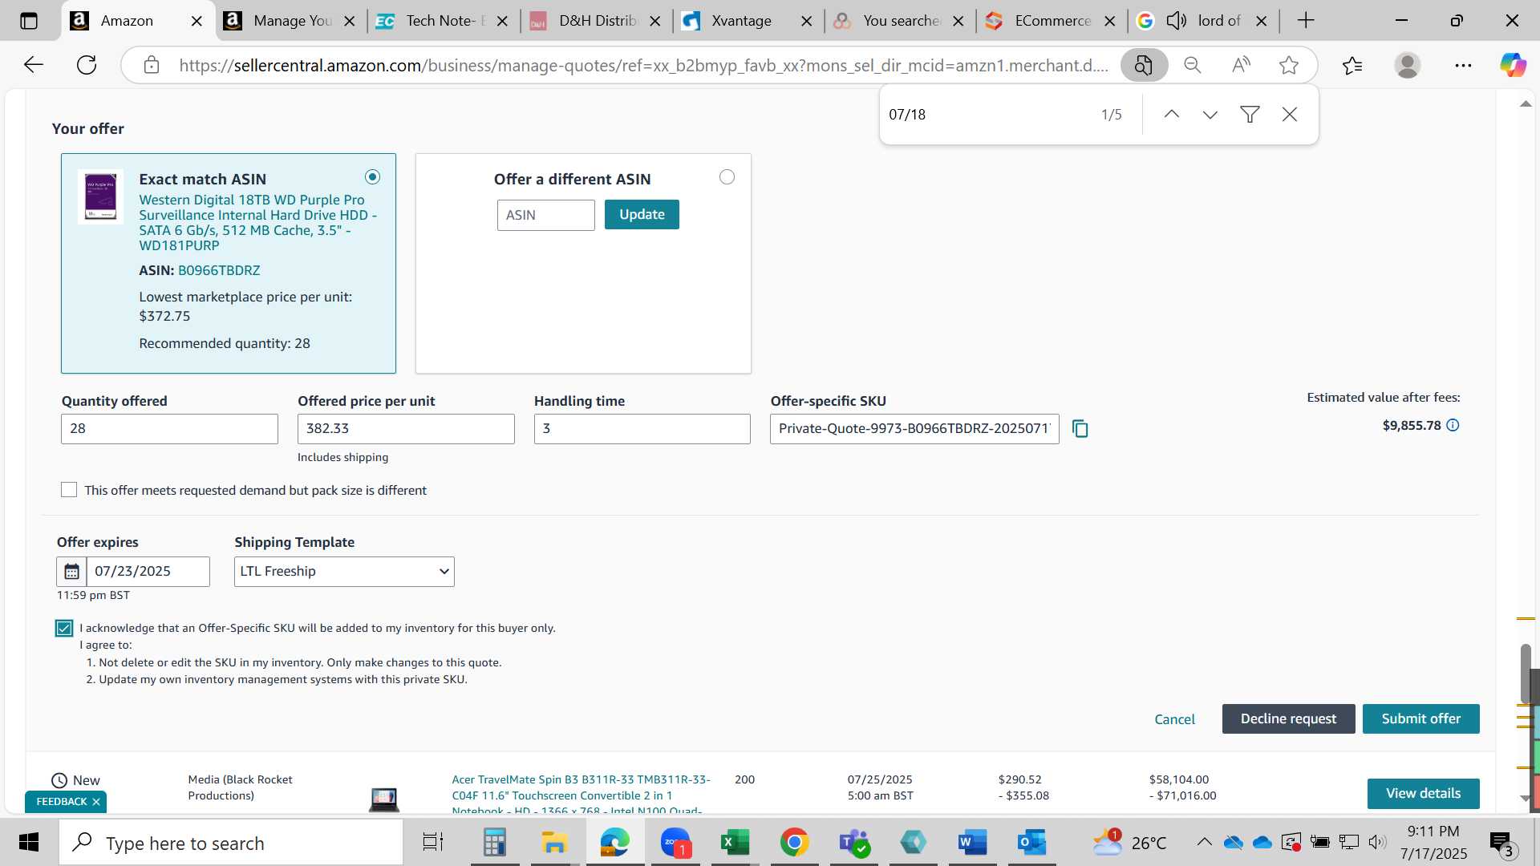Click the find-on-page search box
This screenshot has width=1540, height=866.
[987, 115]
